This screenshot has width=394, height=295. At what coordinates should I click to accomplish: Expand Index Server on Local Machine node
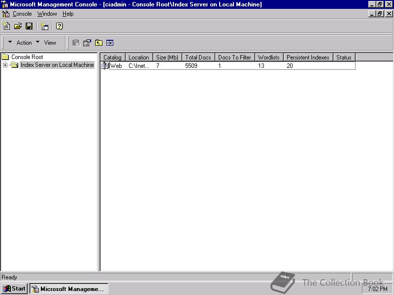click(x=5, y=65)
